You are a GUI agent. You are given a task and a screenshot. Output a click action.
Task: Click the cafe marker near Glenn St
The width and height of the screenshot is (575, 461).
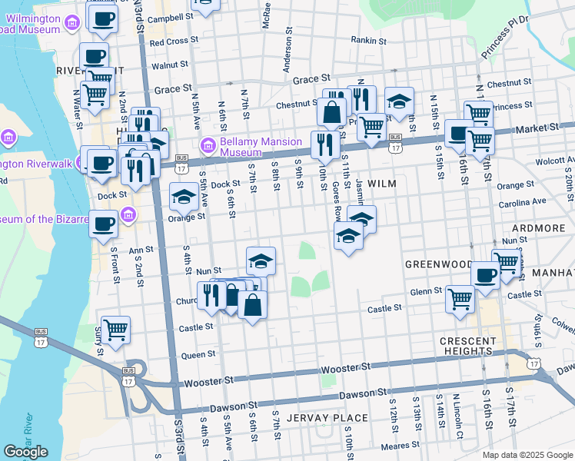click(485, 274)
